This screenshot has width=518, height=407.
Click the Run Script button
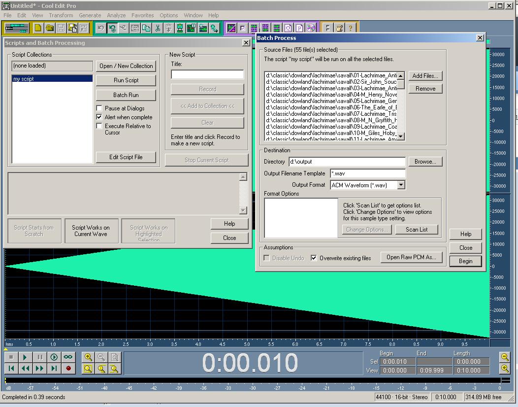click(x=126, y=80)
